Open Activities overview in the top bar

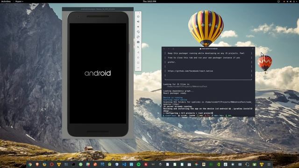tap(6, 1)
